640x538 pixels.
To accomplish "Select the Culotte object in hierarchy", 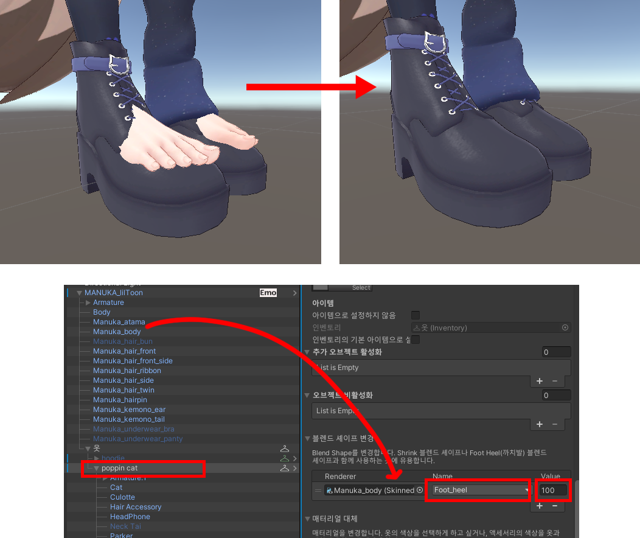I will [x=122, y=497].
